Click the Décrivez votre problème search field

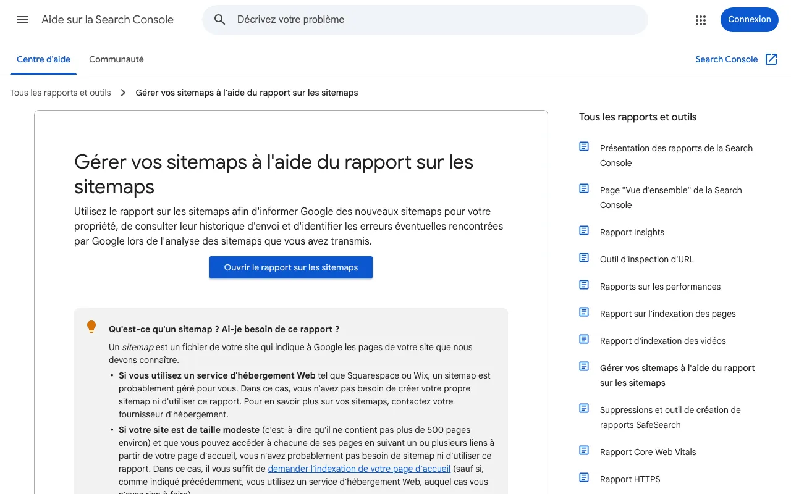[x=425, y=20]
